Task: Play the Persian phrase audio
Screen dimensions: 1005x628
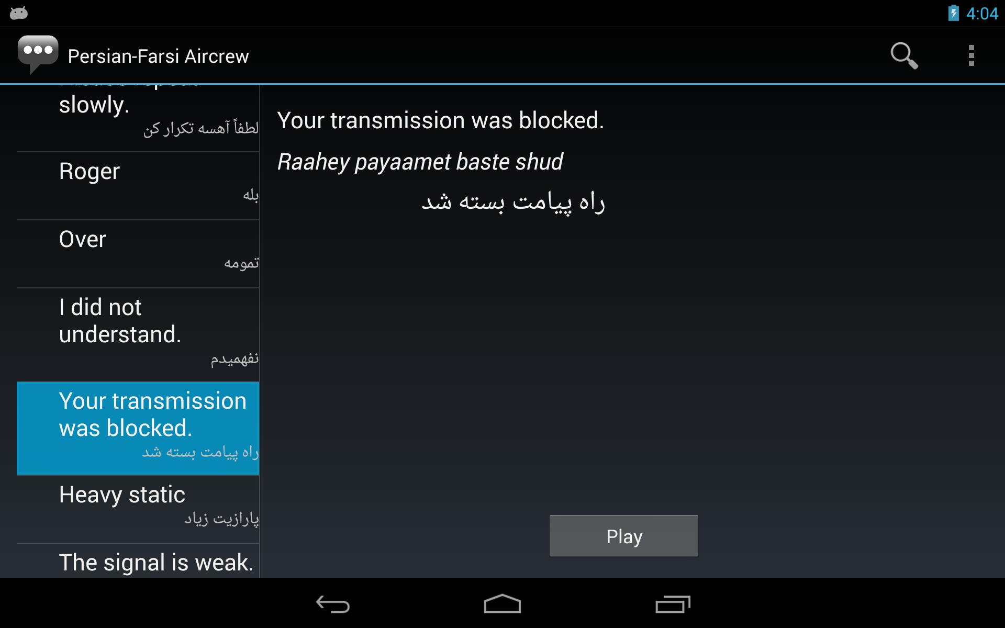Action: point(623,536)
